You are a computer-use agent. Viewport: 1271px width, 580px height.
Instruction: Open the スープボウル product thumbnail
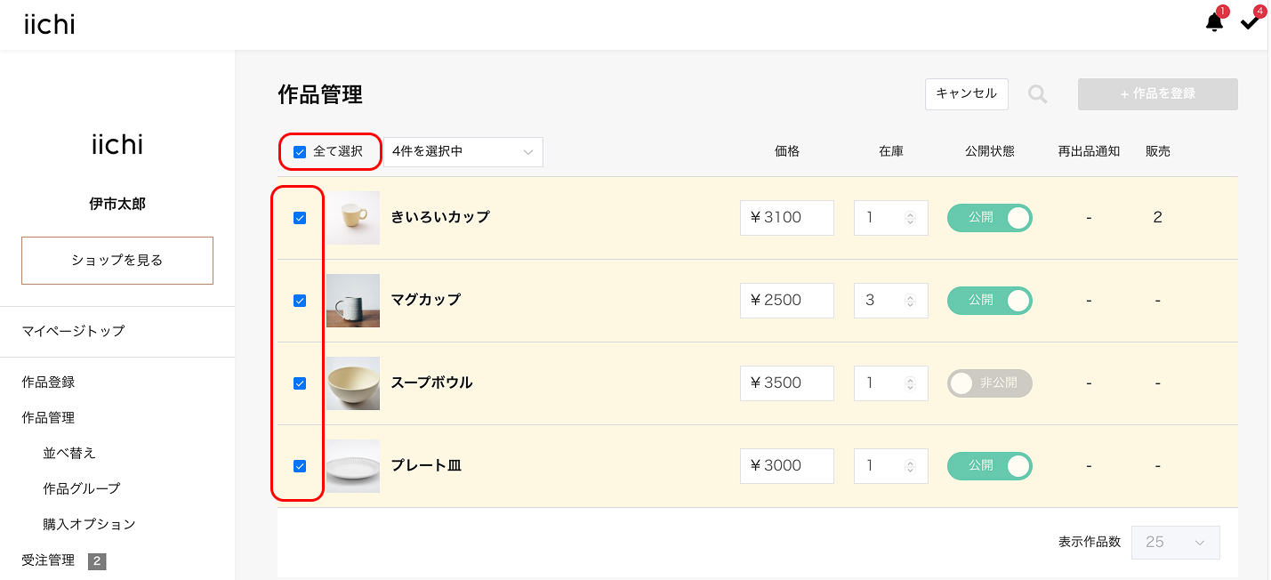(x=353, y=383)
